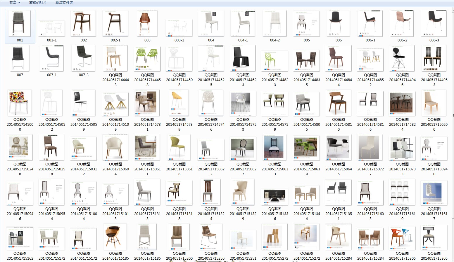Select QQ截图 20140517145000 colorful floral chair

[x=20, y=103]
